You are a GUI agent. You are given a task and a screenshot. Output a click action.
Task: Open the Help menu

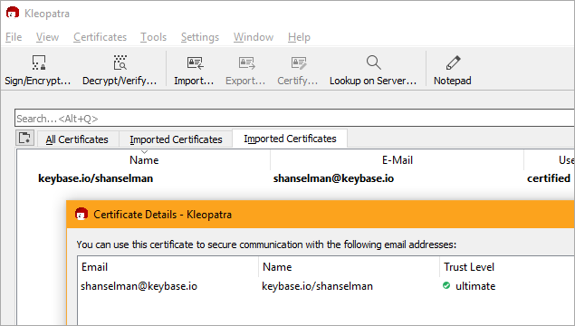299,37
